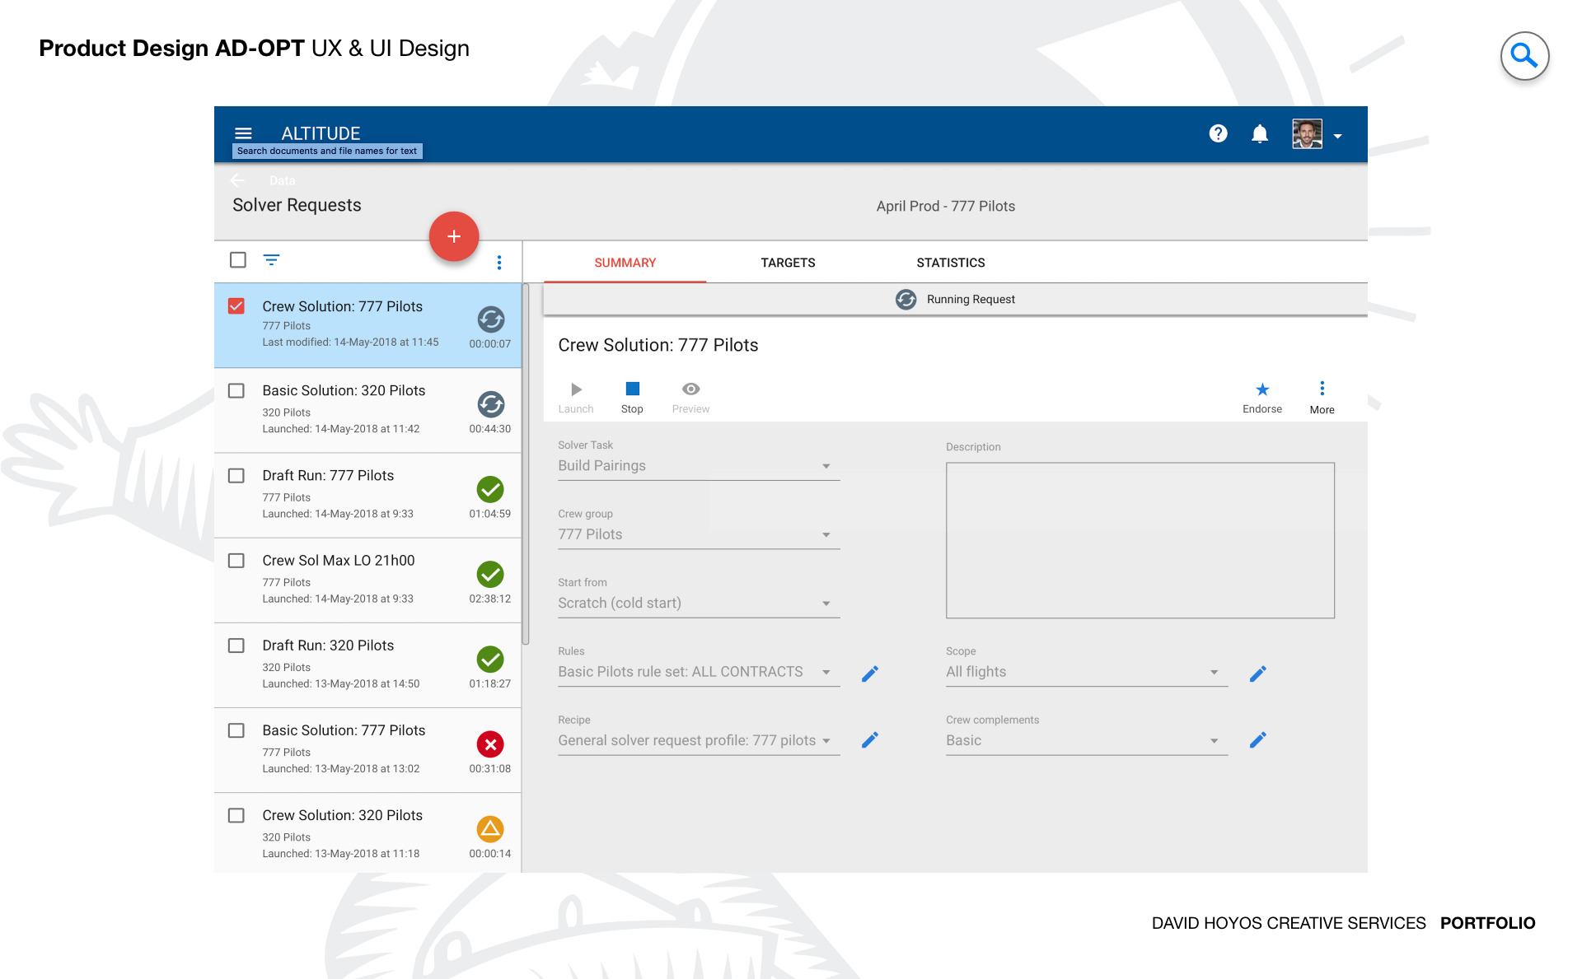1582x979 pixels.
Task: Click the Solver Requests page title
Action: [297, 205]
